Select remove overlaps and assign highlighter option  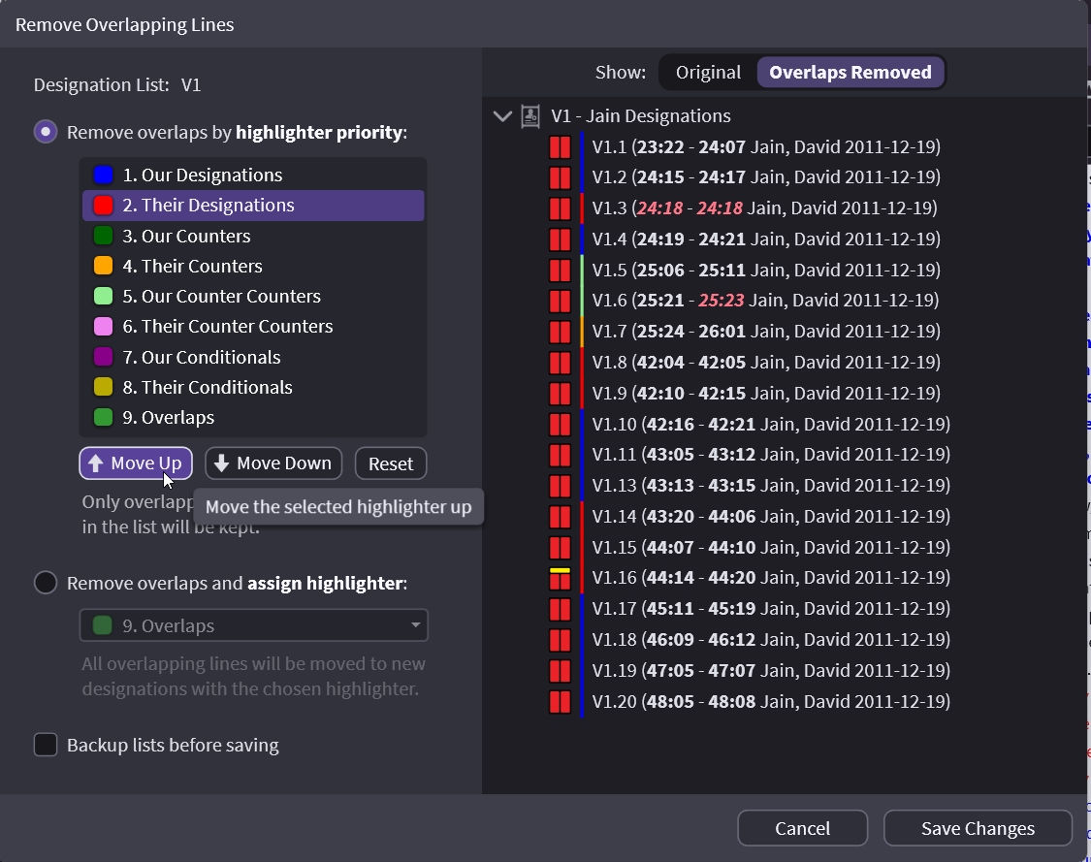tap(46, 583)
